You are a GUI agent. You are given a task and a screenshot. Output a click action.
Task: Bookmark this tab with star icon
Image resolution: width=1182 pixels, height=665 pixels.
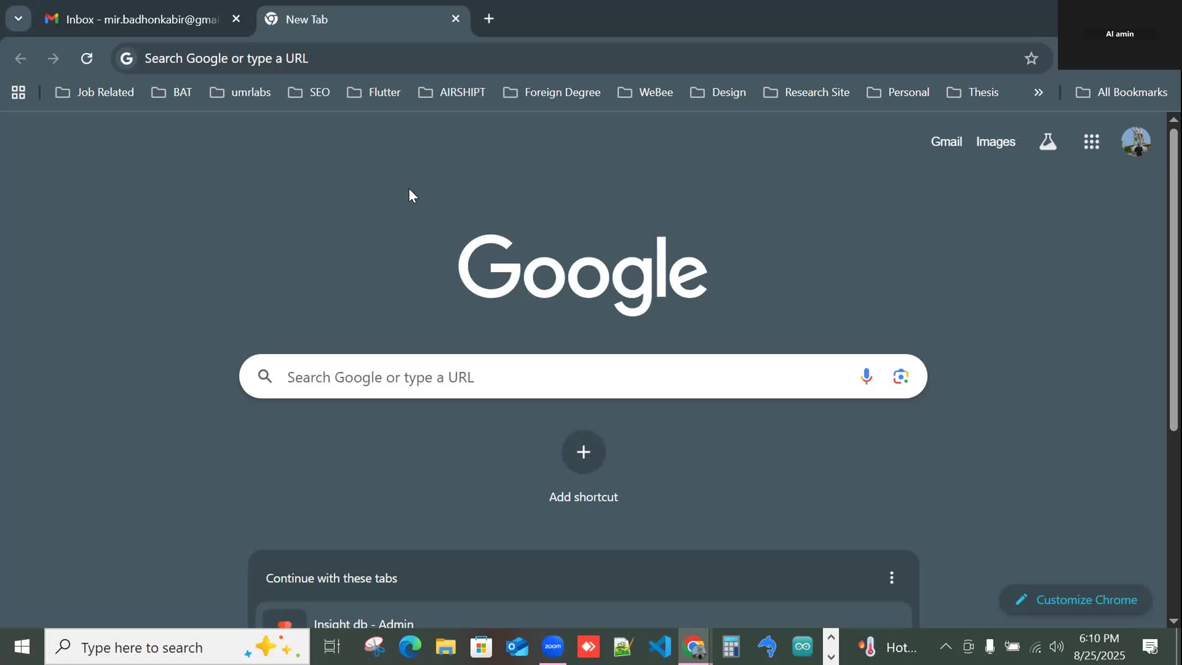(x=1031, y=58)
